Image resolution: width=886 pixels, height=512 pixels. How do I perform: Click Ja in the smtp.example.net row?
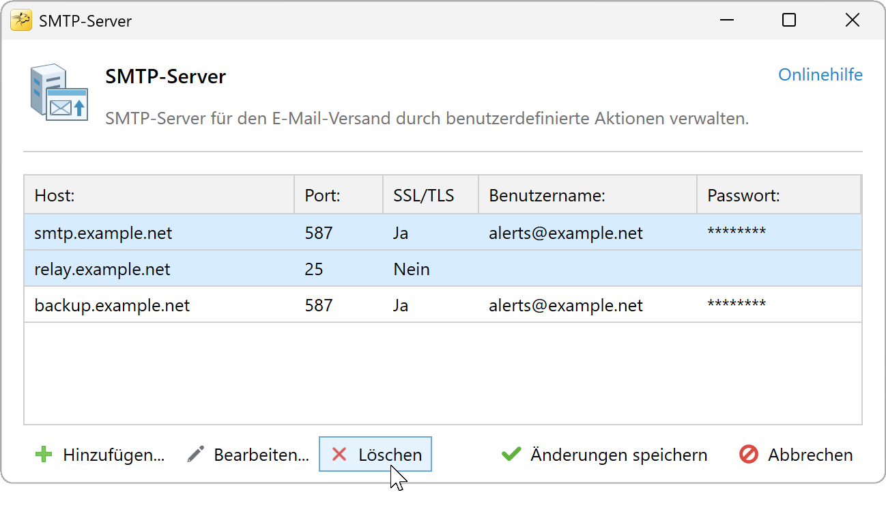401,233
